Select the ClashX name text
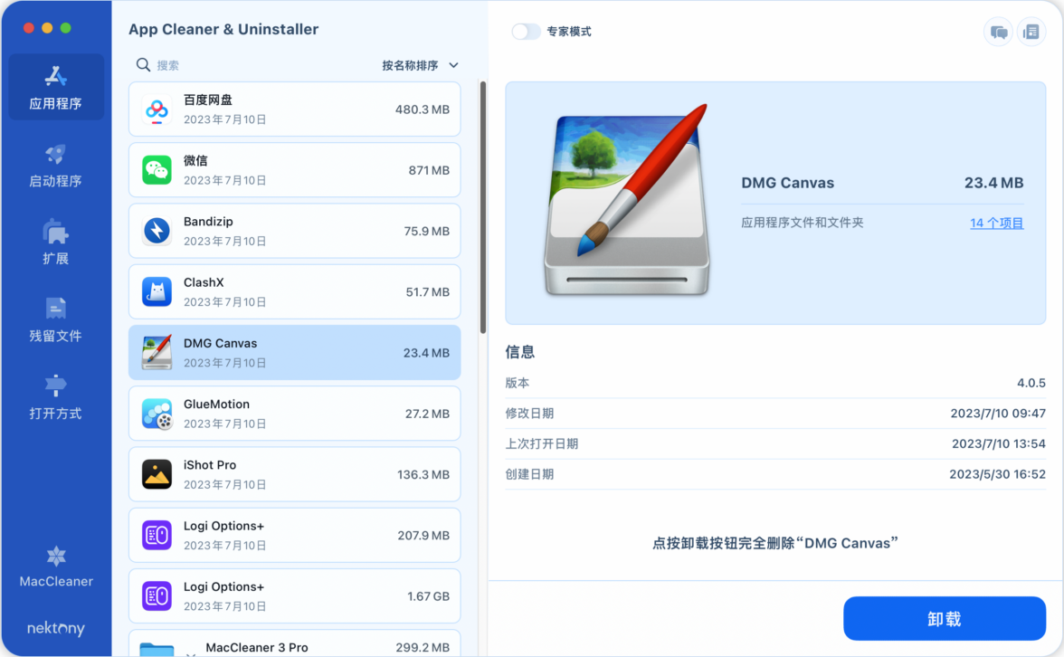 click(204, 282)
